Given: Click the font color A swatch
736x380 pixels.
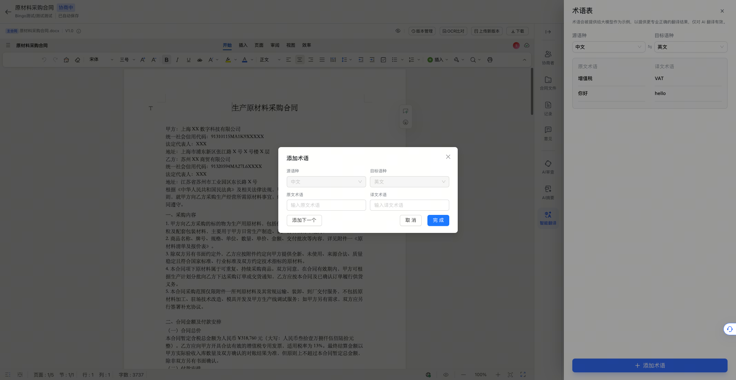Looking at the screenshot, I should 245,60.
